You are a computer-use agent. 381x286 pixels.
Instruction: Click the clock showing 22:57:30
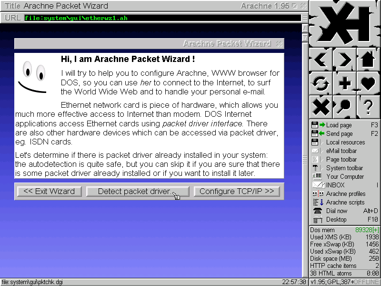294,282
